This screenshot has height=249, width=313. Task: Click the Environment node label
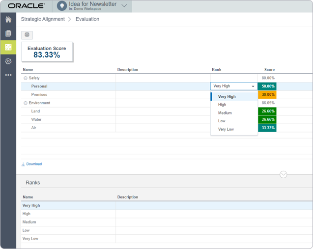click(39, 103)
